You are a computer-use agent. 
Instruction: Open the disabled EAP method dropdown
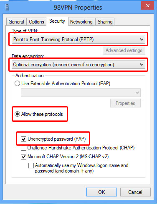[x=81, y=92]
